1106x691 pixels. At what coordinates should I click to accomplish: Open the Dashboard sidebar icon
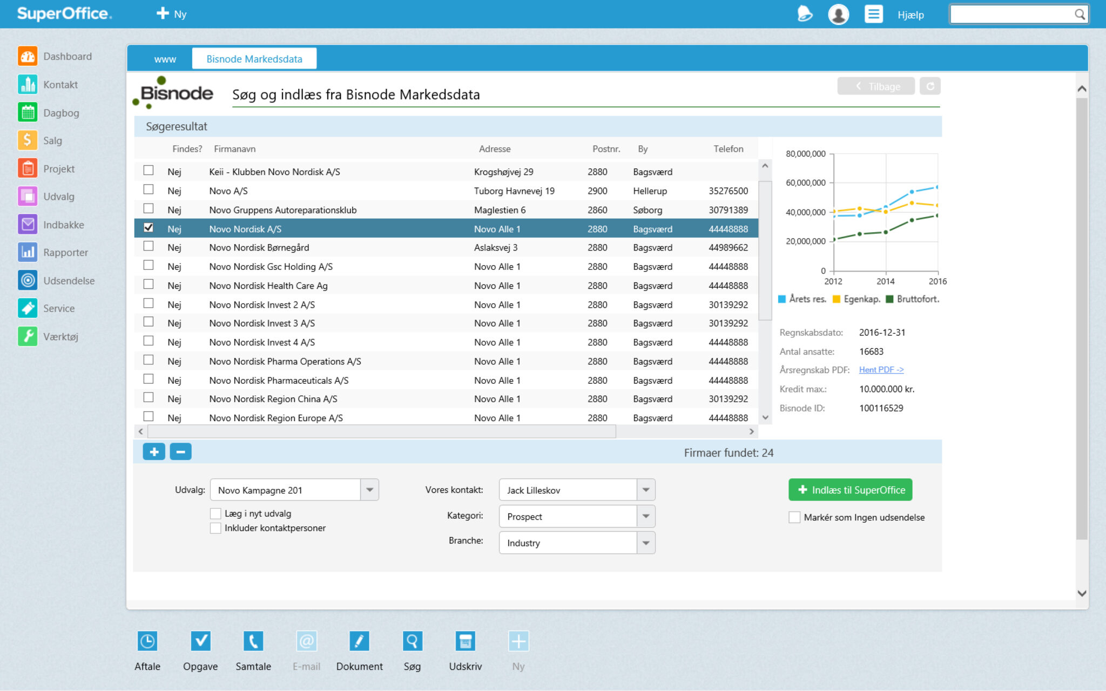click(x=28, y=56)
